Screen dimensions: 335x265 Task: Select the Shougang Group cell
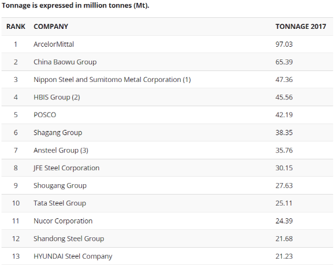60,185
